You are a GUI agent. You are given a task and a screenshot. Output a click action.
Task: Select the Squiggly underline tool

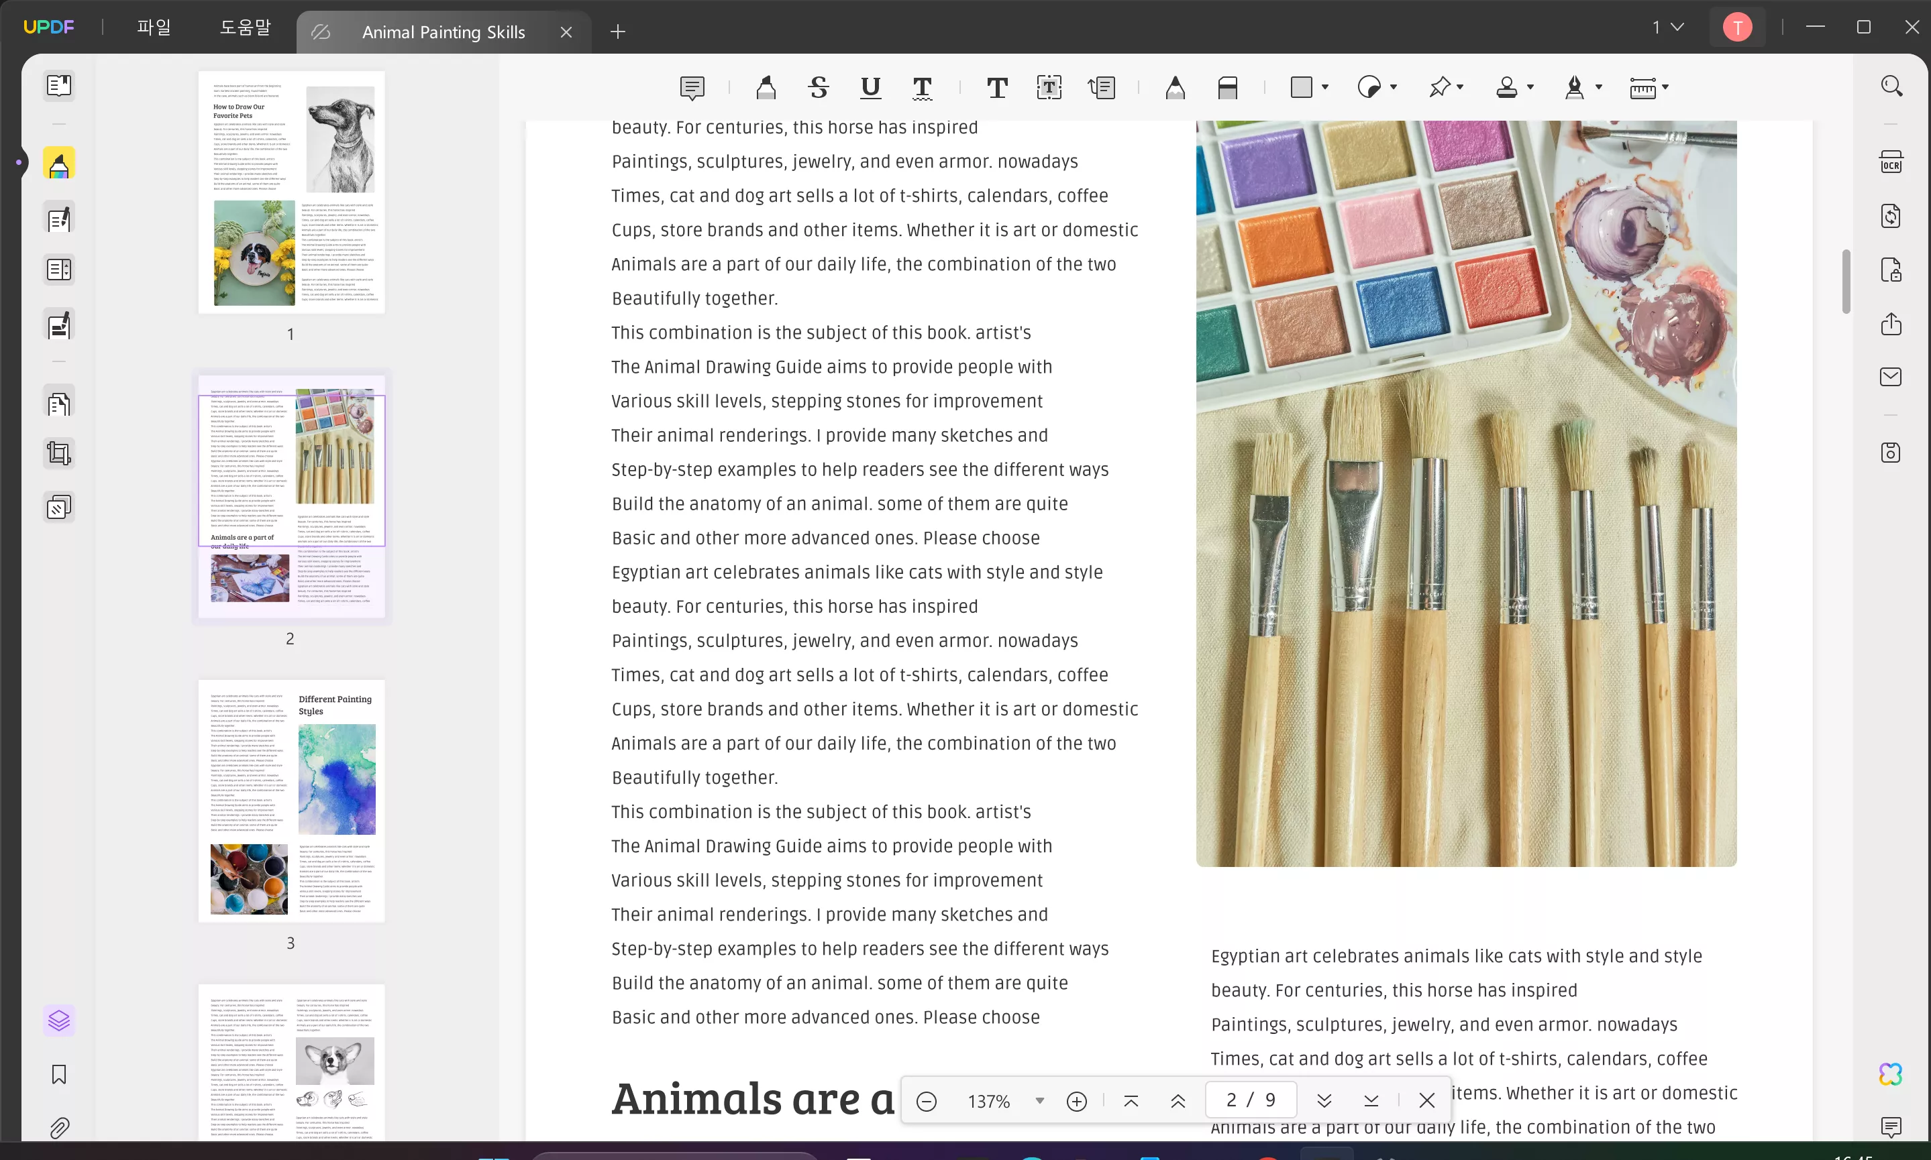pyautogui.click(x=922, y=88)
